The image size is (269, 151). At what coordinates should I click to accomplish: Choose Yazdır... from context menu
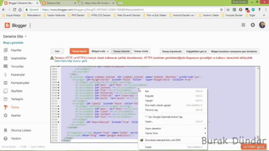point(173,122)
